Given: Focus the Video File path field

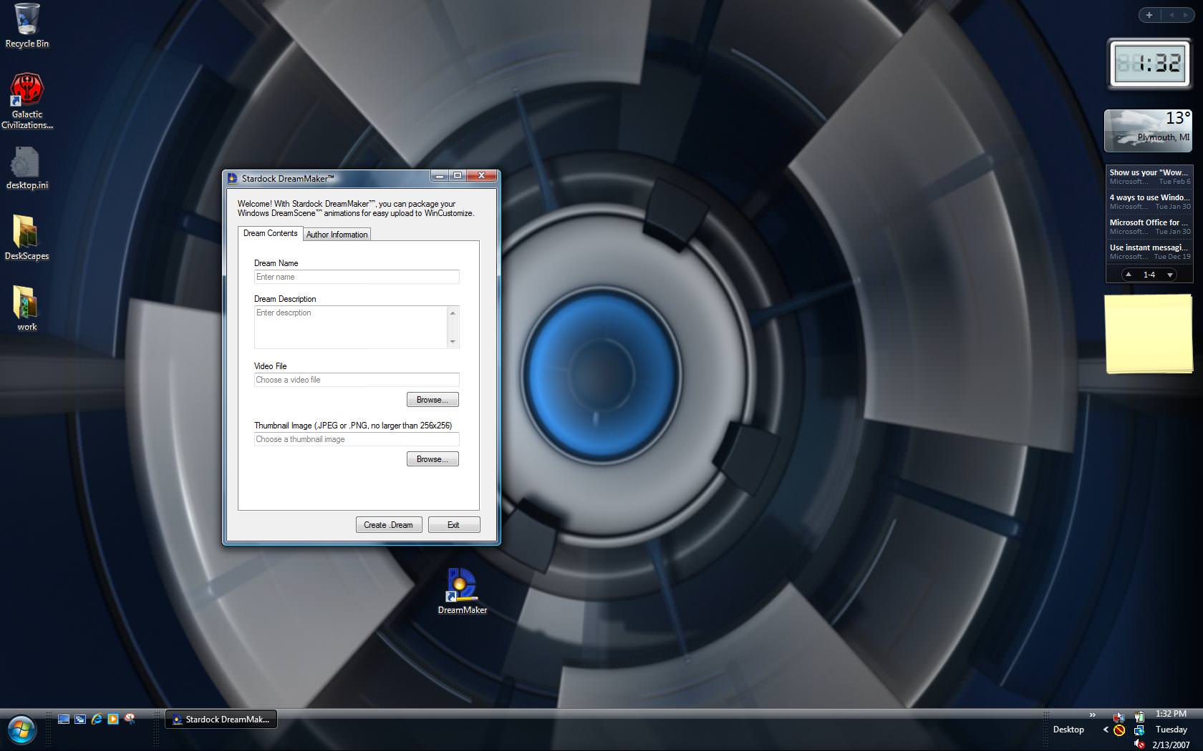Looking at the screenshot, I should pos(357,380).
